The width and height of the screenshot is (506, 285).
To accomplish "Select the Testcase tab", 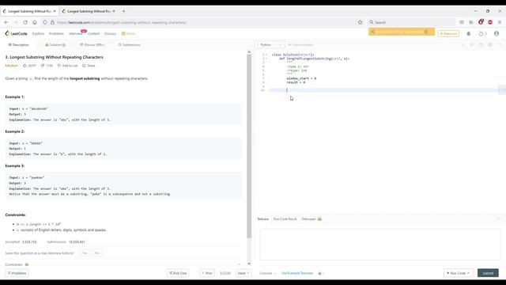I will tap(262, 219).
